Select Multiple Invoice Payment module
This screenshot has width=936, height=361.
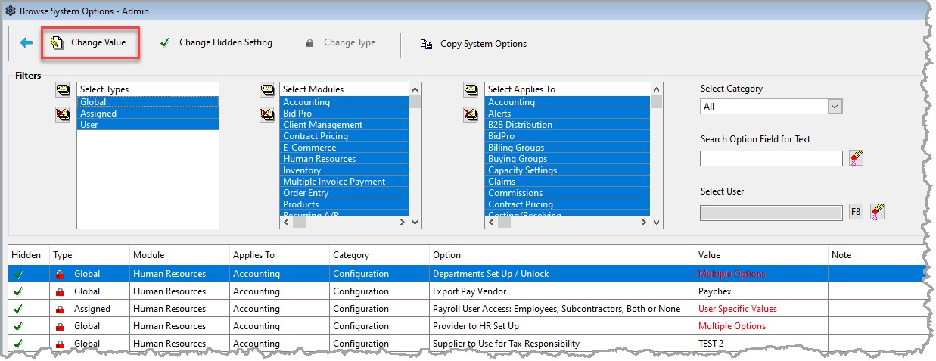(344, 182)
